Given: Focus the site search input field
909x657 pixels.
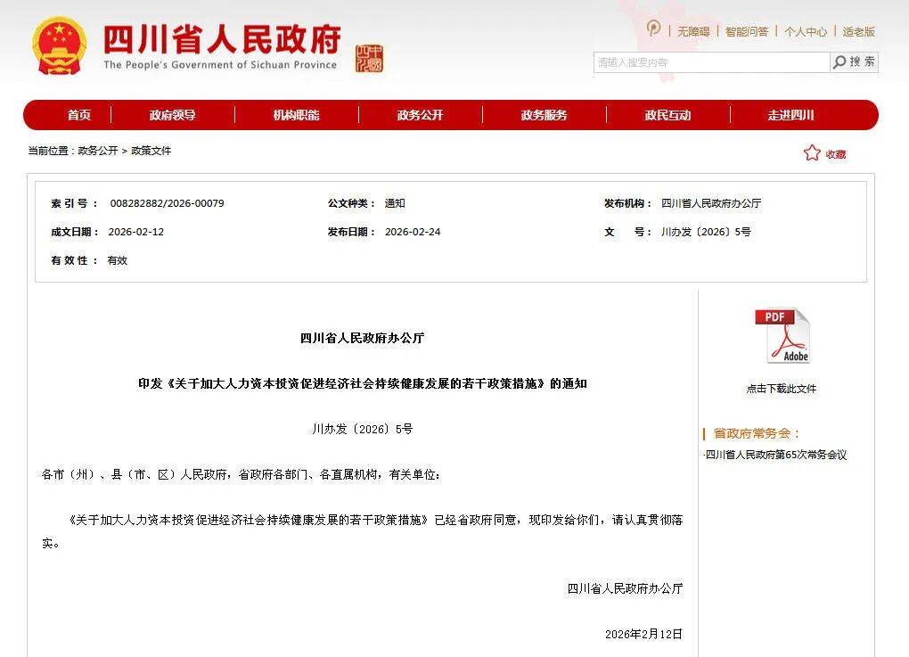Looking at the screenshot, I should [710, 62].
